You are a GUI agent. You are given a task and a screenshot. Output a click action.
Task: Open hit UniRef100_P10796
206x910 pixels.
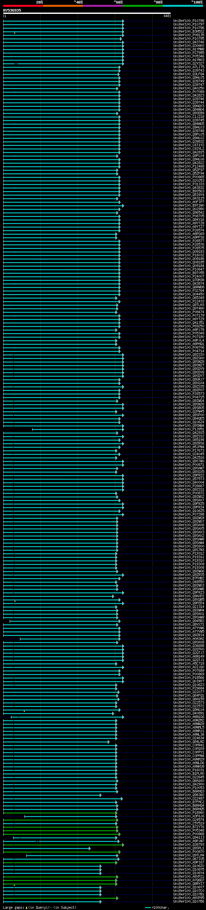[189, 28]
